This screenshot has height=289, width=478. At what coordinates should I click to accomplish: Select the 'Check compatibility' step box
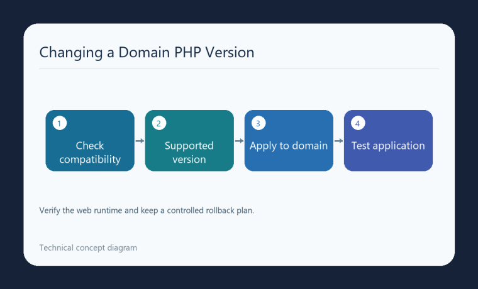tap(90, 141)
